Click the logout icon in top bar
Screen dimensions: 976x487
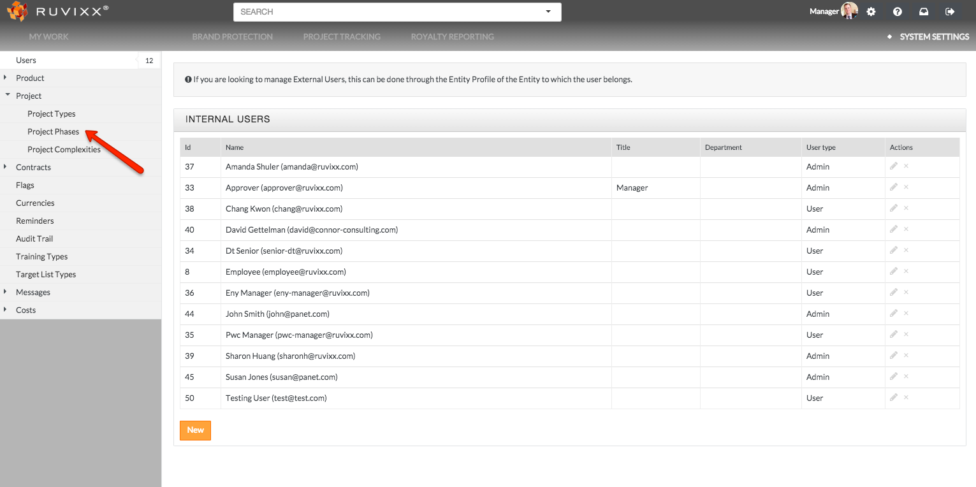coord(950,11)
